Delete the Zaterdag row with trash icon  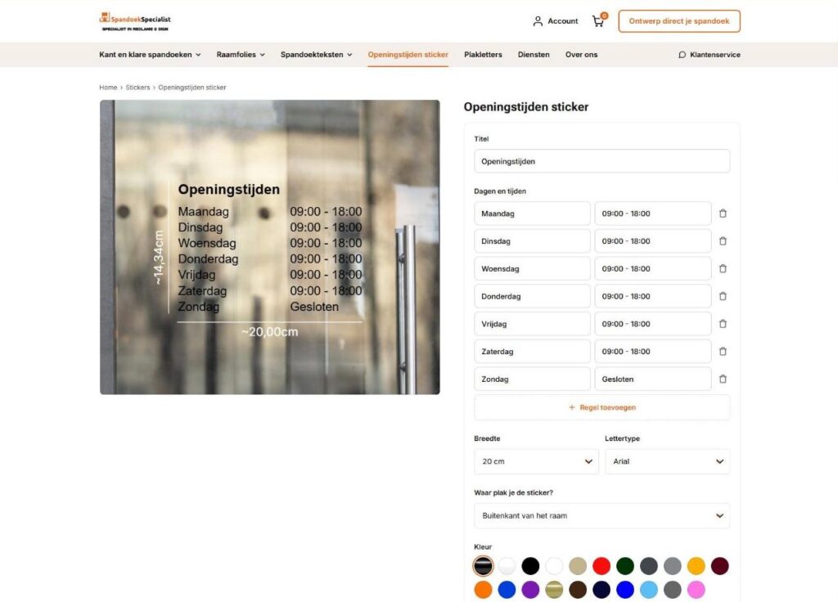click(723, 352)
